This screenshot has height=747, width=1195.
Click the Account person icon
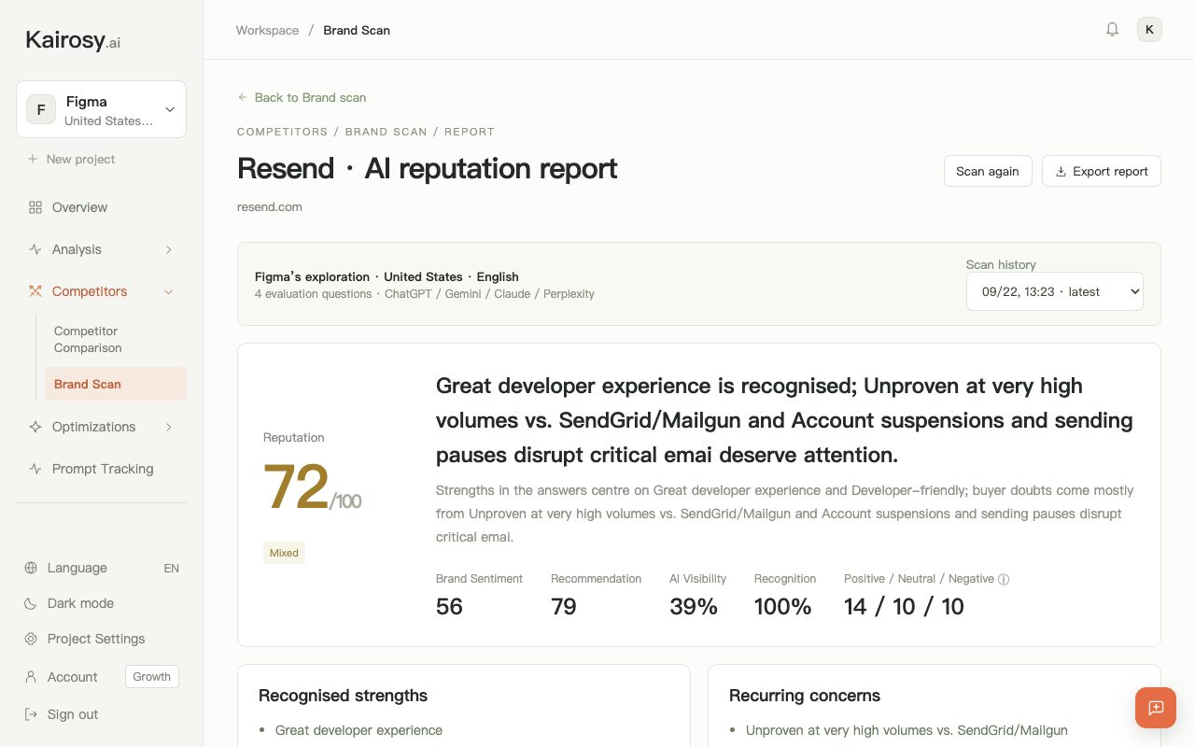31,677
